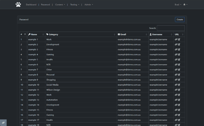This screenshot has height=126, width=204.
Task: Click edit icon for example 4
Action: pos(179,55)
